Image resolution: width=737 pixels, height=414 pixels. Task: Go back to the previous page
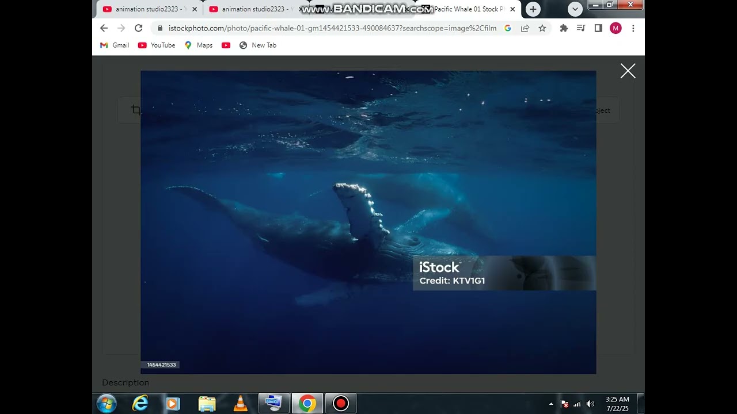point(104,28)
